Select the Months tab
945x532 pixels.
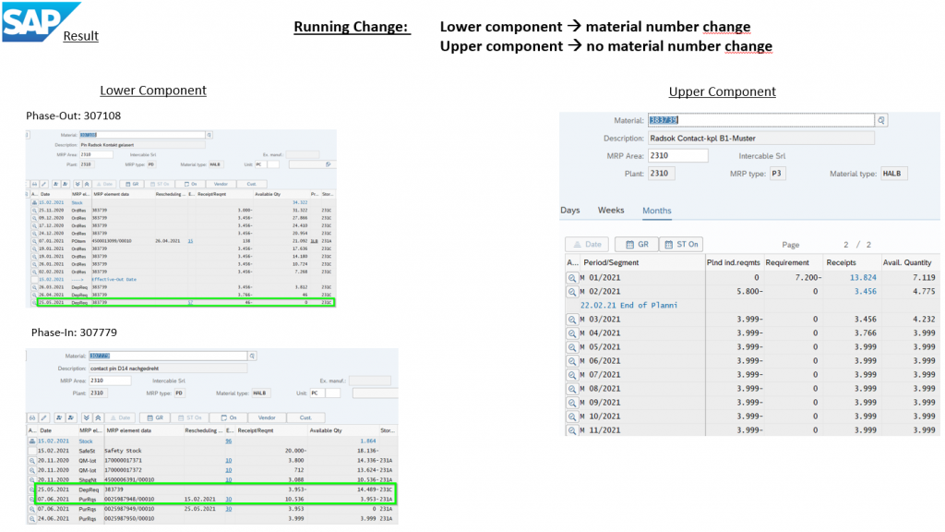coord(657,212)
